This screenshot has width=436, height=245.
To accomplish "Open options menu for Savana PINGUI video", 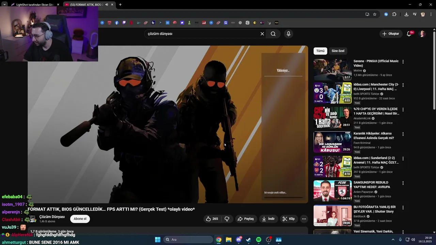I will point(403,62).
